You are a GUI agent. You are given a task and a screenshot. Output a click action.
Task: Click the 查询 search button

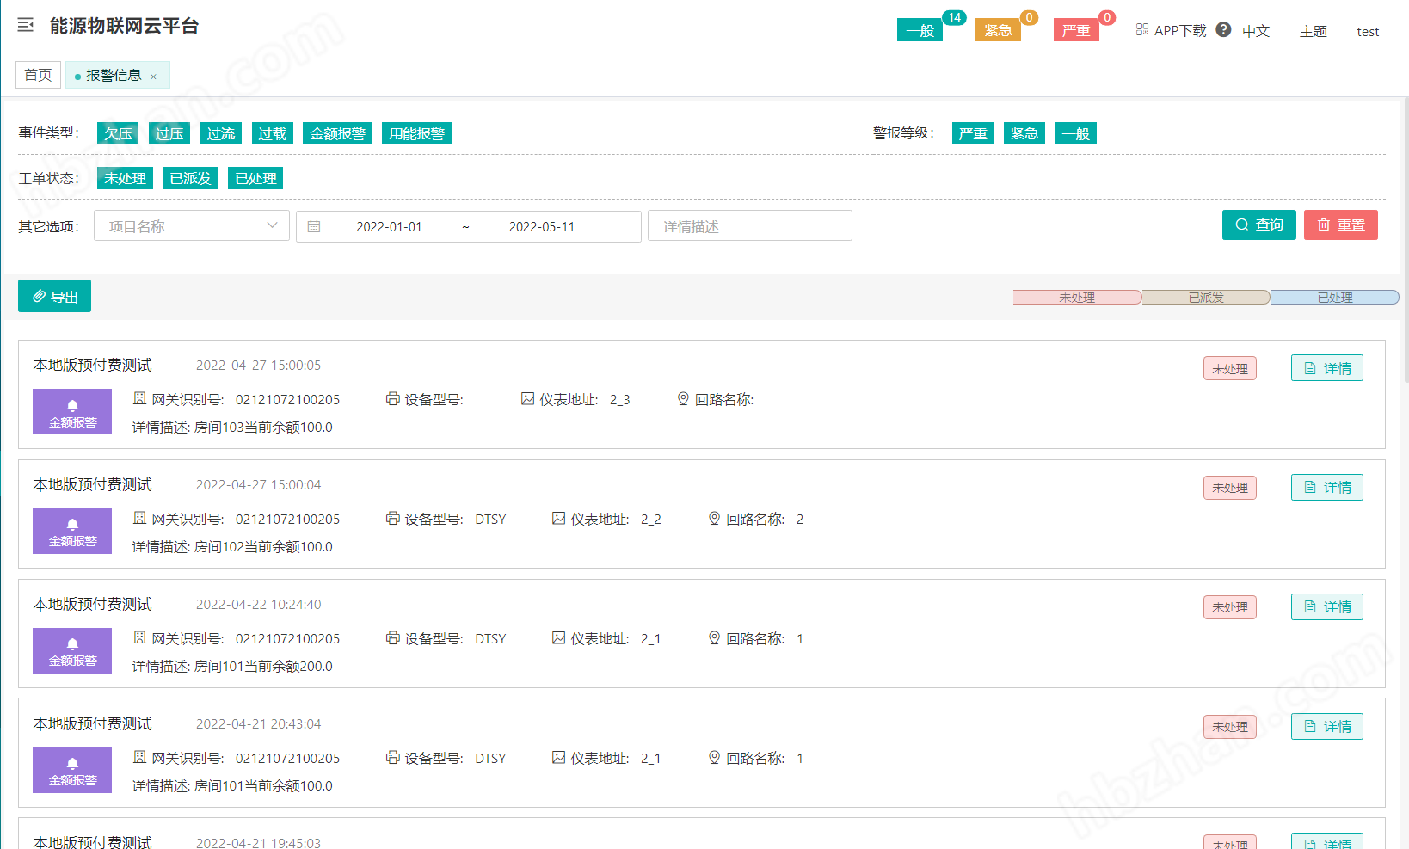click(1258, 225)
